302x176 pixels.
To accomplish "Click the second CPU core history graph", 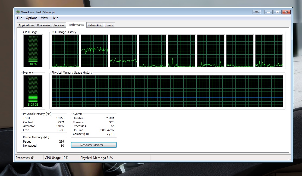I will click(x=95, y=51).
